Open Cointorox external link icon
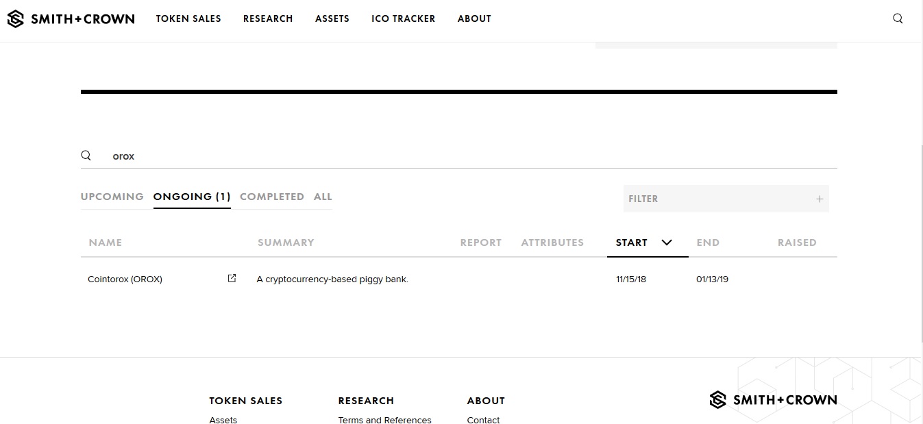This screenshot has height=424, width=923. pyautogui.click(x=232, y=278)
